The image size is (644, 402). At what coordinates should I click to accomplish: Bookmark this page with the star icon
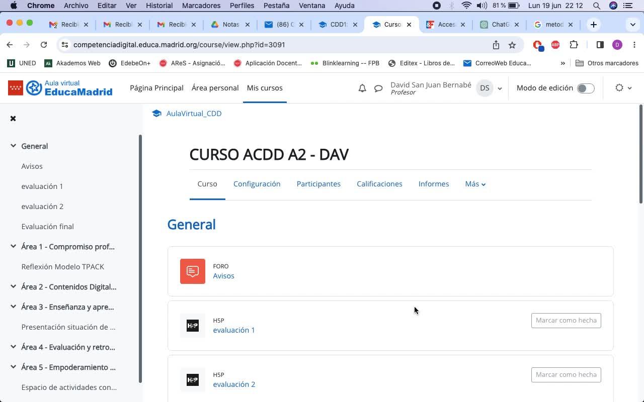pos(512,45)
